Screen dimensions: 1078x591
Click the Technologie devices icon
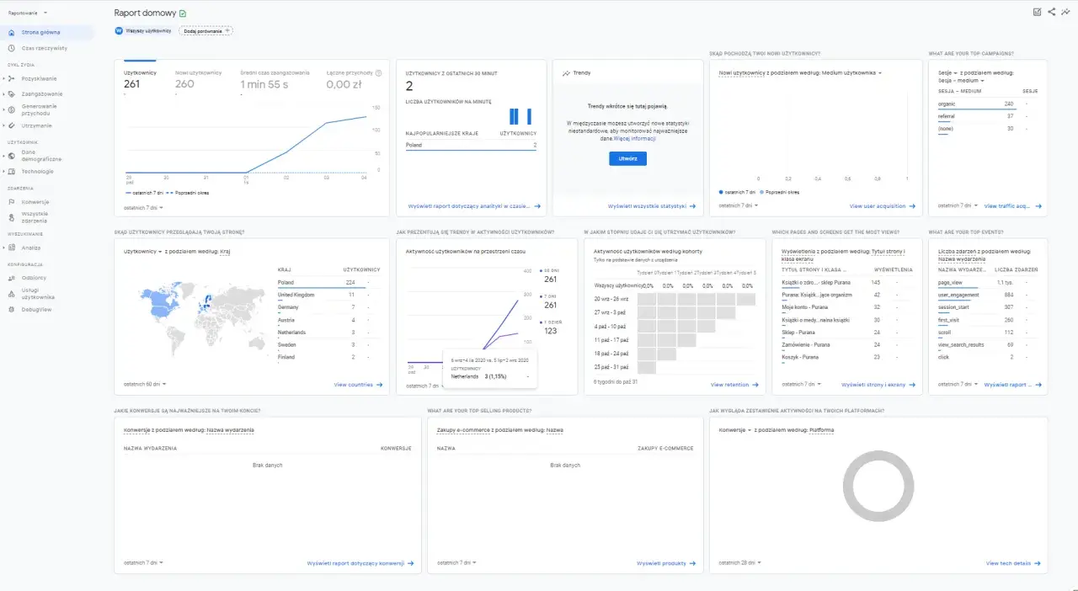click(12, 171)
